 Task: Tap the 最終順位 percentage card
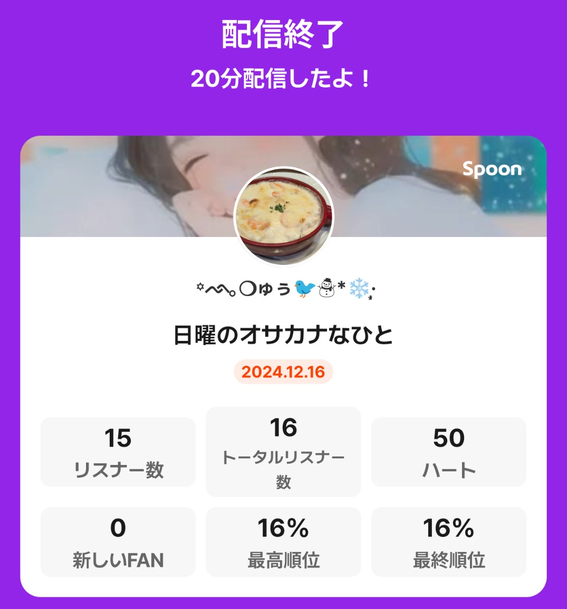(449, 542)
